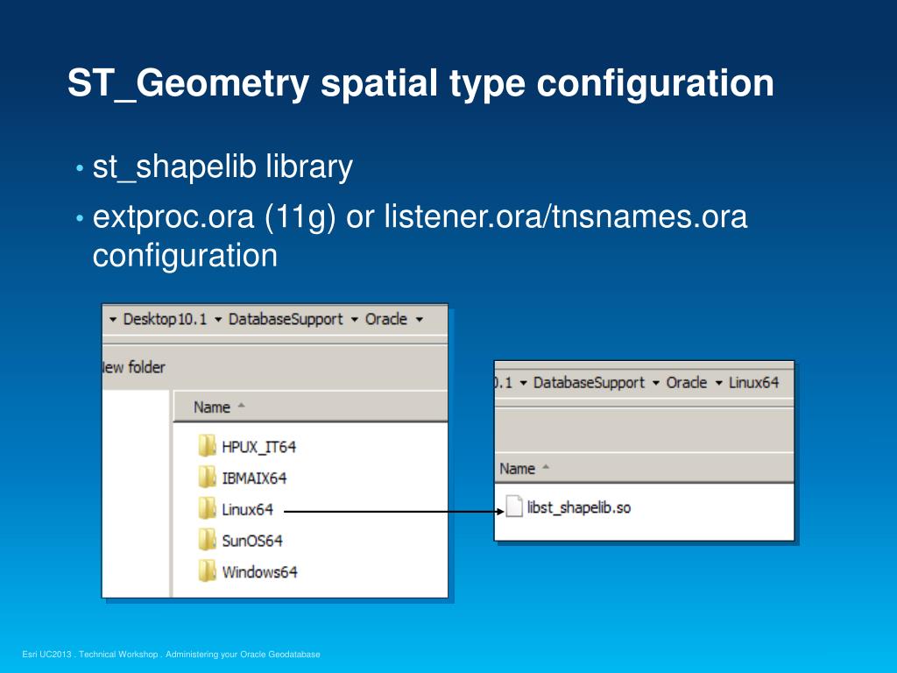Open the Windows64 folder icon
897x673 pixels.
pyautogui.click(x=207, y=571)
